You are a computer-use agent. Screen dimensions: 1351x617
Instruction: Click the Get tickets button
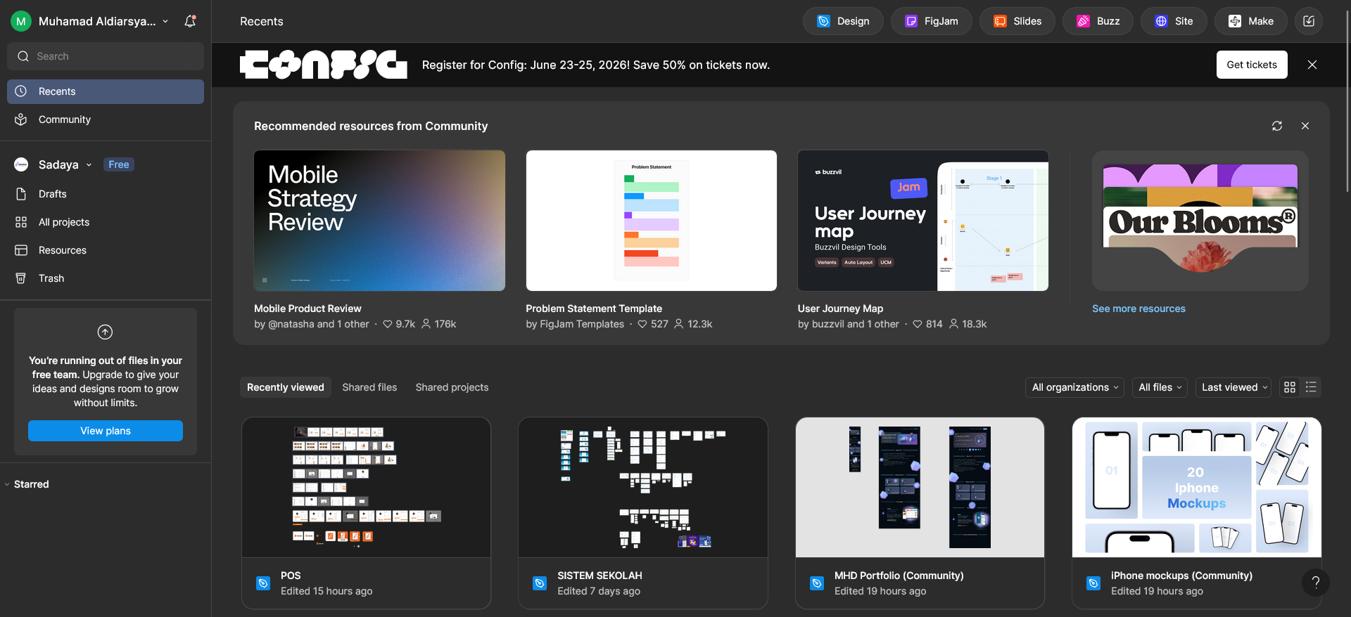(1252, 65)
